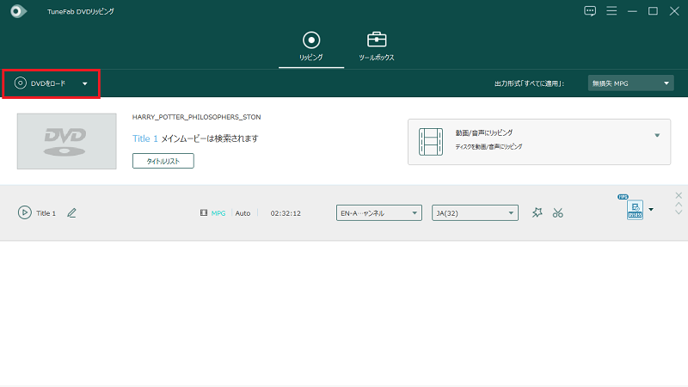Click the MPG format label
The image size is (688, 387).
[218, 213]
